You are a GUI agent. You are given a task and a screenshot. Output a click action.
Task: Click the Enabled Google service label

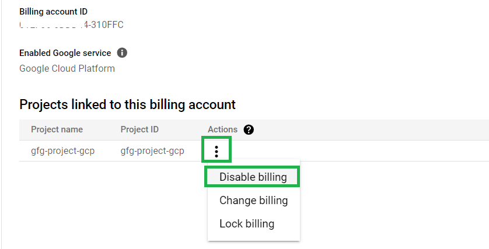[65, 53]
